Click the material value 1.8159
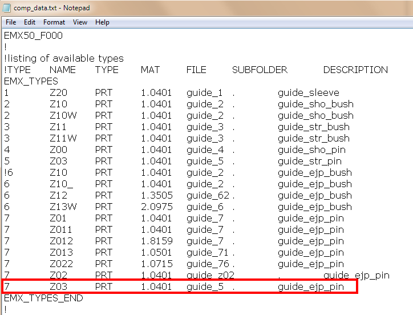The width and height of the screenshot is (413, 315). pyautogui.click(x=157, y=241)
